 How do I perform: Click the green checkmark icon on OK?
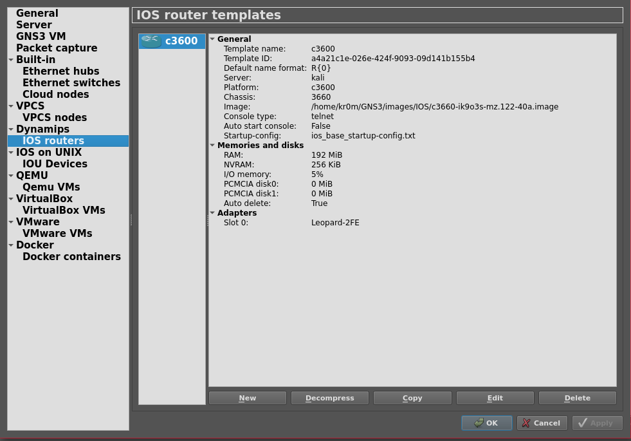click(479, 423)
